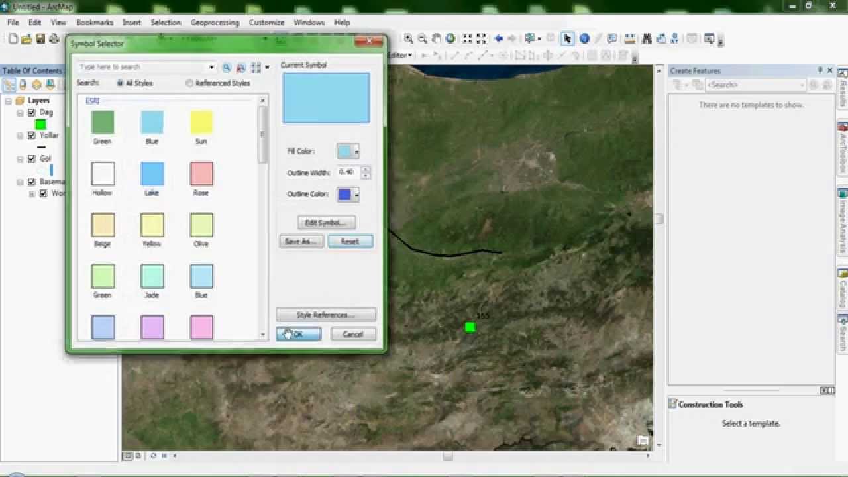The image size is (848, 477).
Task: Open the Catalog side tab
Action: pyautogui.click(x=843, y=288)
